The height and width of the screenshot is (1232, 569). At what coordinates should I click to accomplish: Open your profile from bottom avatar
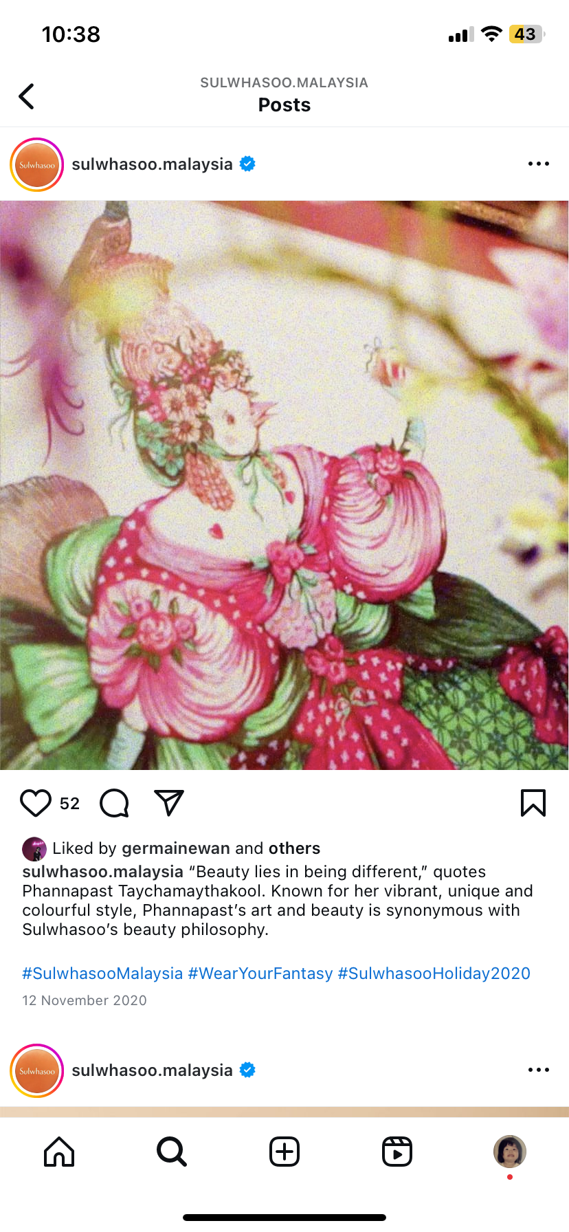pos(510,1152)
